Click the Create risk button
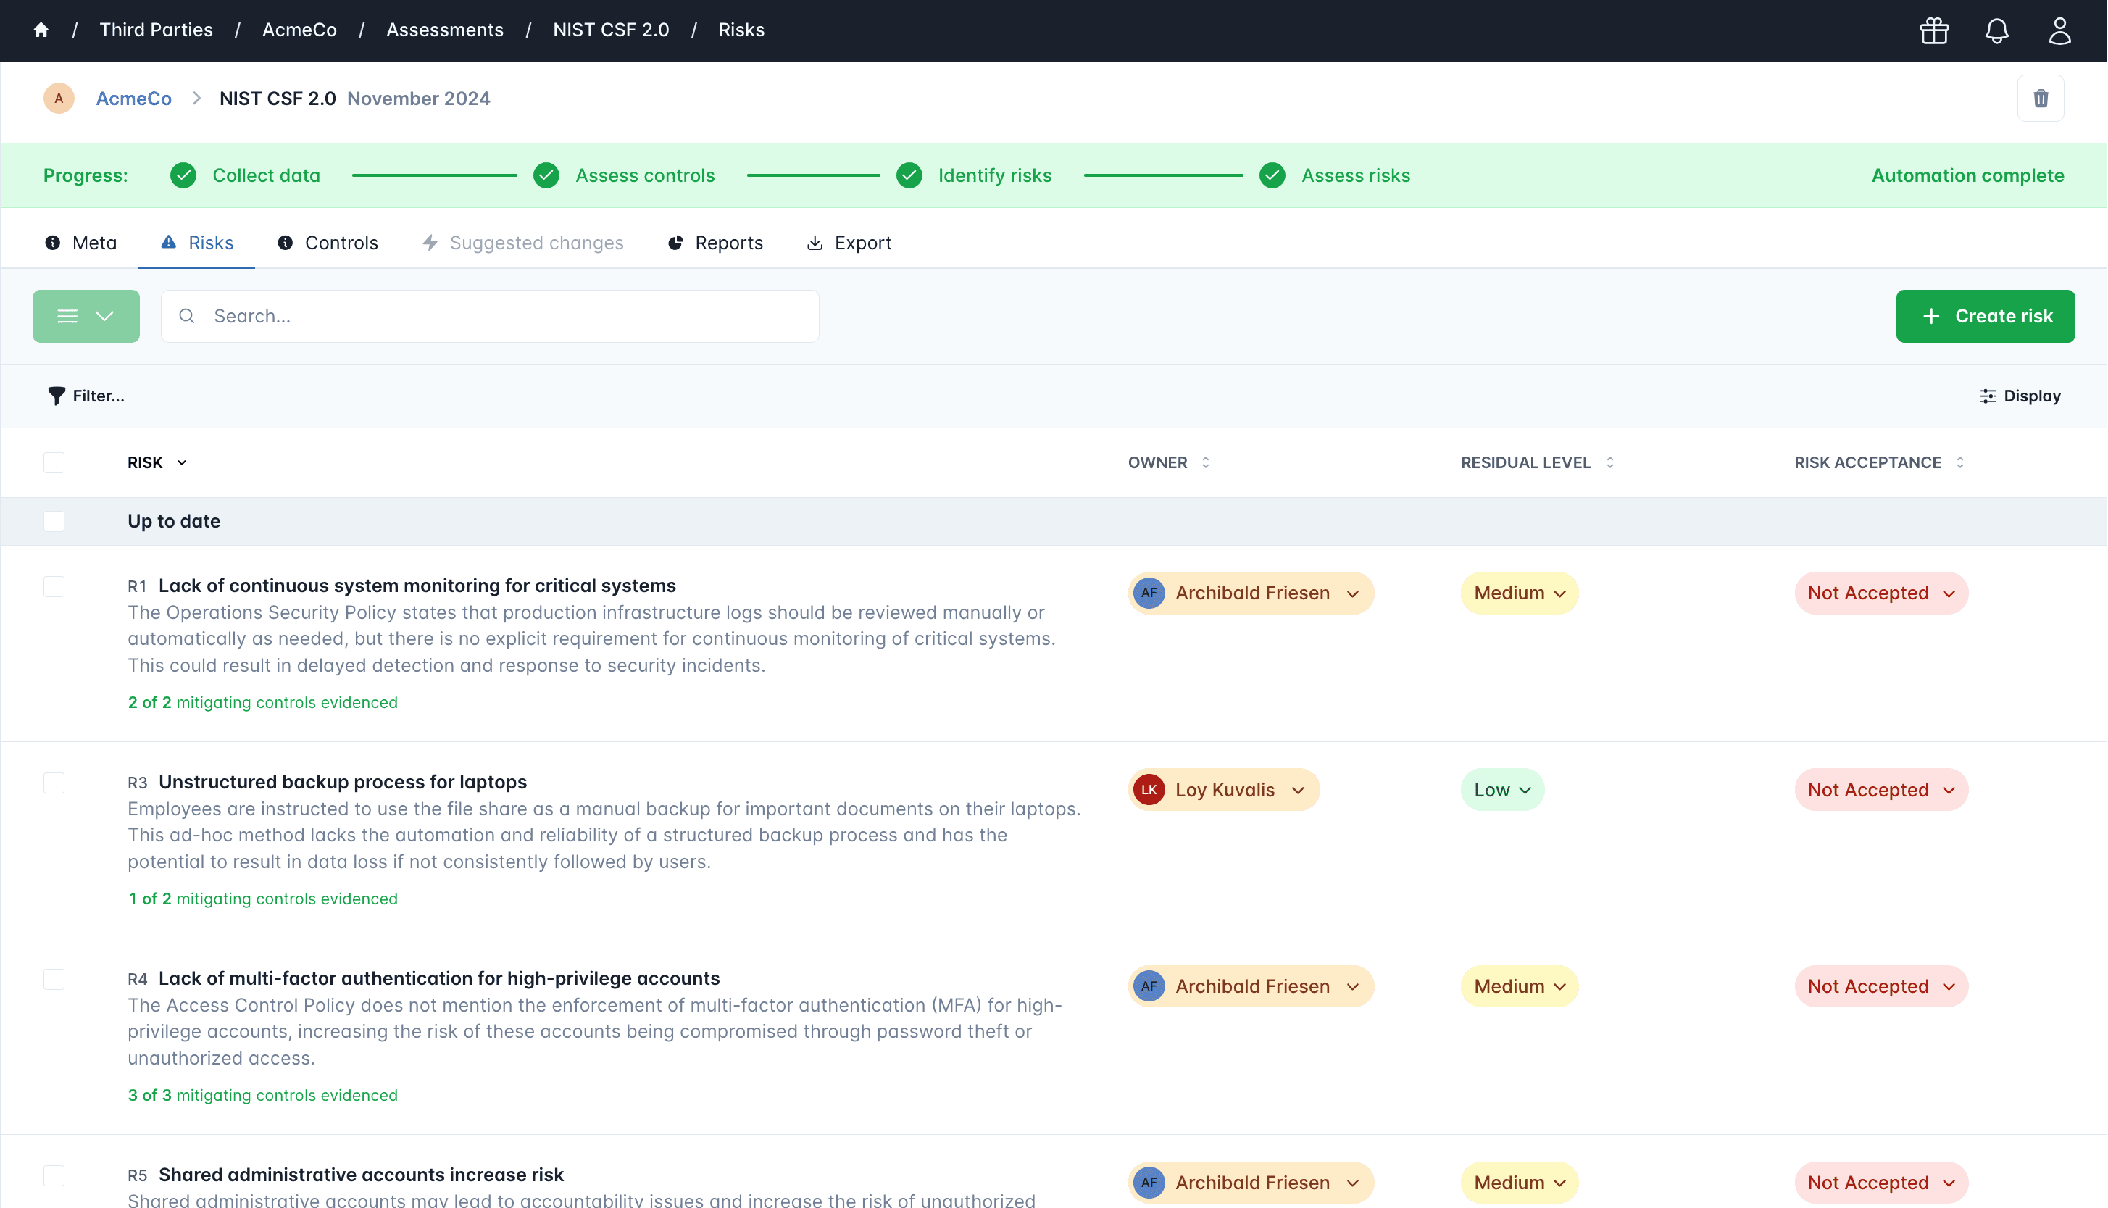This screenshot has width=2108, height=1208. pyautogui.click(x=1984, y=316)
